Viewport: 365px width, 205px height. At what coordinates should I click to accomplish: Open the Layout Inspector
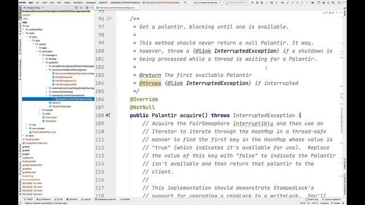331,199
